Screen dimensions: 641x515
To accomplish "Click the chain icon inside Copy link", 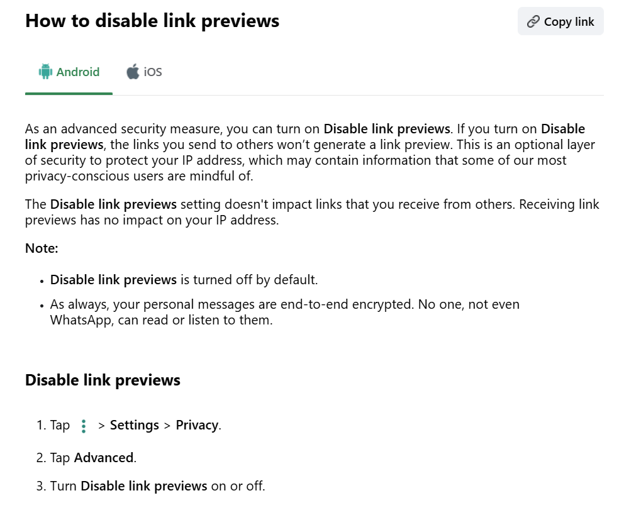I will point(533,21).
